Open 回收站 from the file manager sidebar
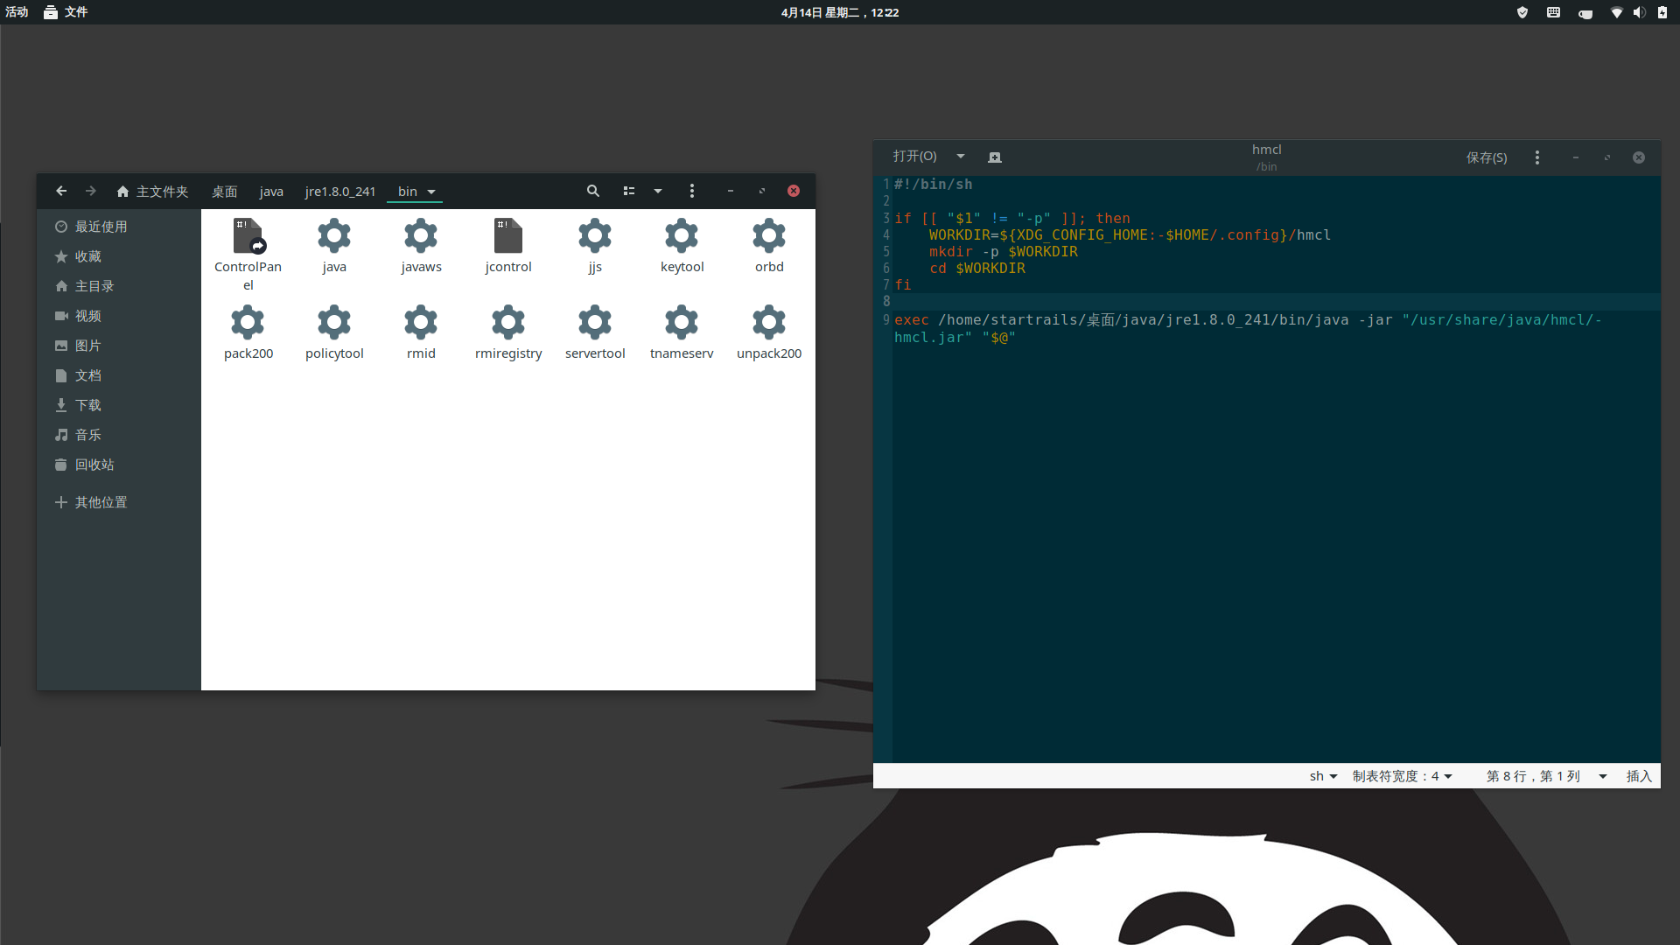The image size is (1680, 945). 94,464
